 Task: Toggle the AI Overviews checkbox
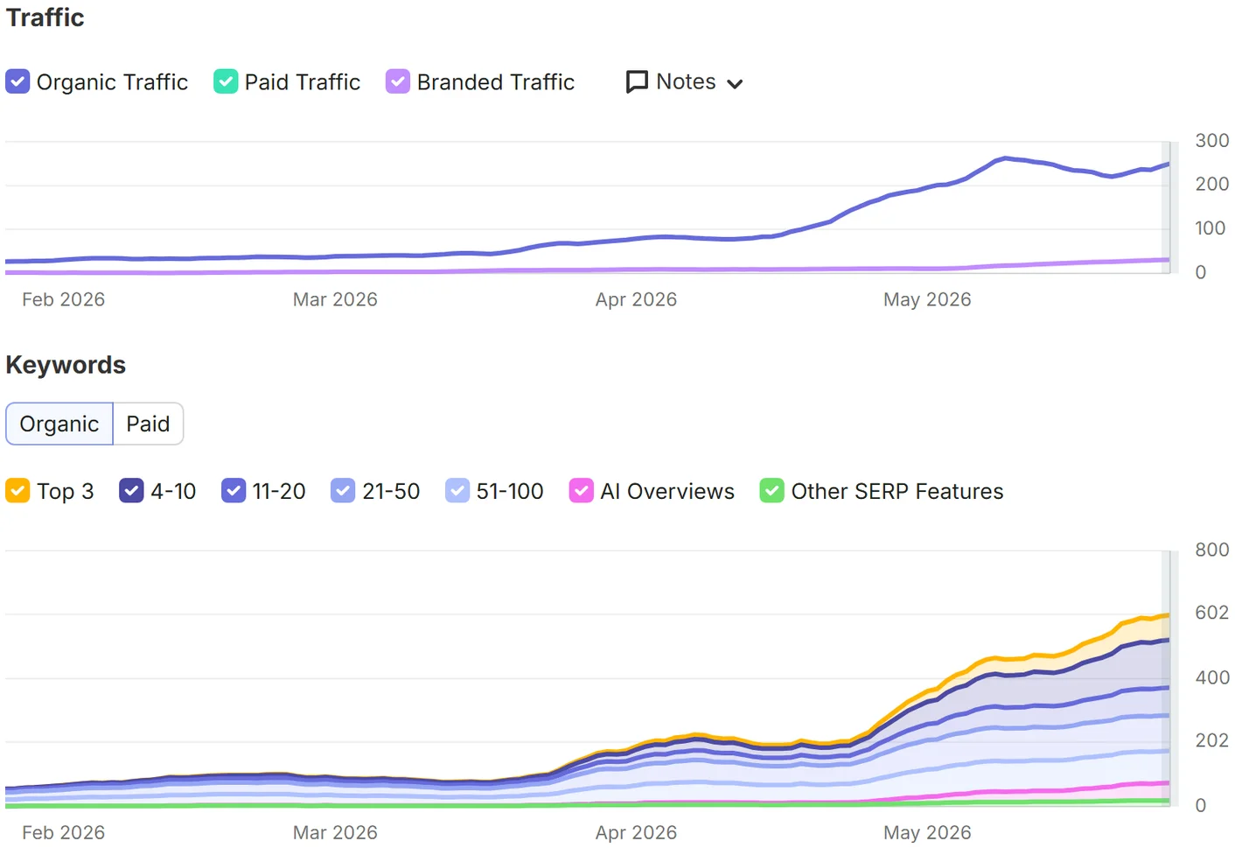pyautogui.click(x=582, y=491)
